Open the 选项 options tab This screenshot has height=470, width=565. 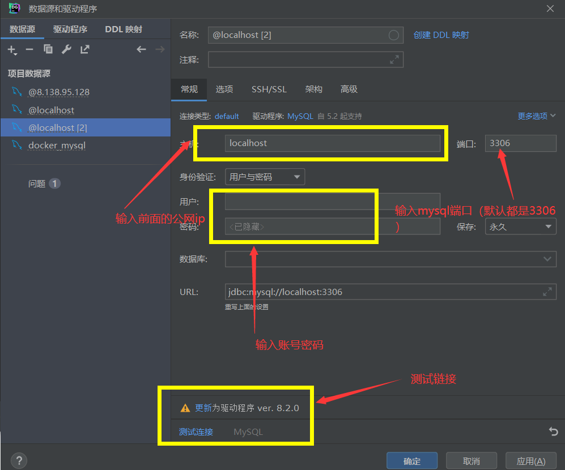[224, 89]
